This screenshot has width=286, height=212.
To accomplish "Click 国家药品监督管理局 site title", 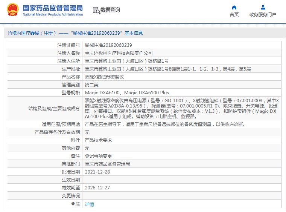I will [53, 8].
